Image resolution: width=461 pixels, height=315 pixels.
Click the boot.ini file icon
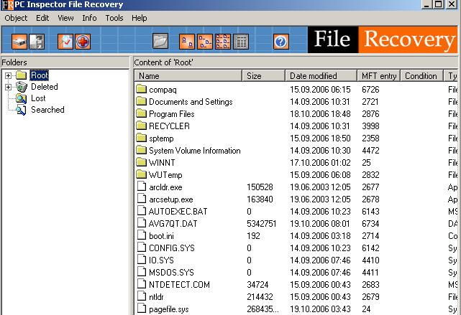pos(142,235)
